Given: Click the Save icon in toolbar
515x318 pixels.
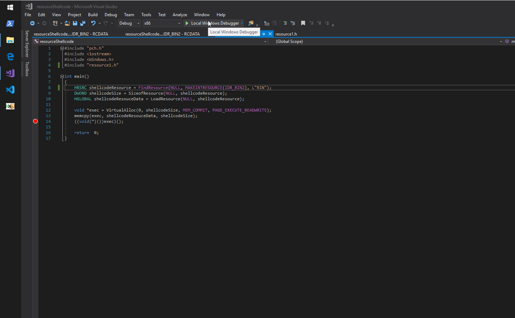Looking at the screenshot, I should click(75, 23).
